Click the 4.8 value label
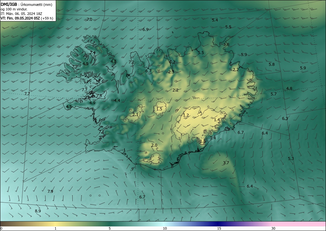The height and width of the screenshot is (231, 326). coord(289,89)
